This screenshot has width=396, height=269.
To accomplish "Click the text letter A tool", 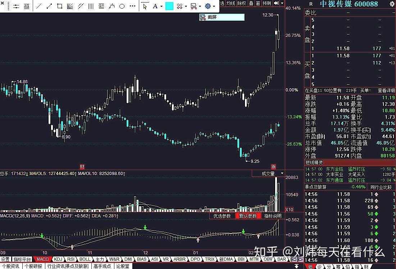I will pyautogui.click(x=155, y=6).
